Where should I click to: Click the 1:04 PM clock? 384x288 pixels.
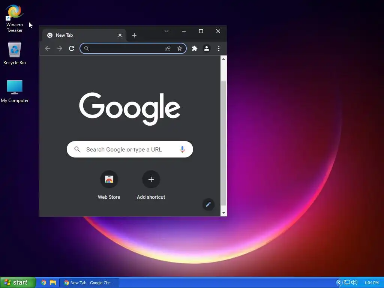click(x=371, y=283)
